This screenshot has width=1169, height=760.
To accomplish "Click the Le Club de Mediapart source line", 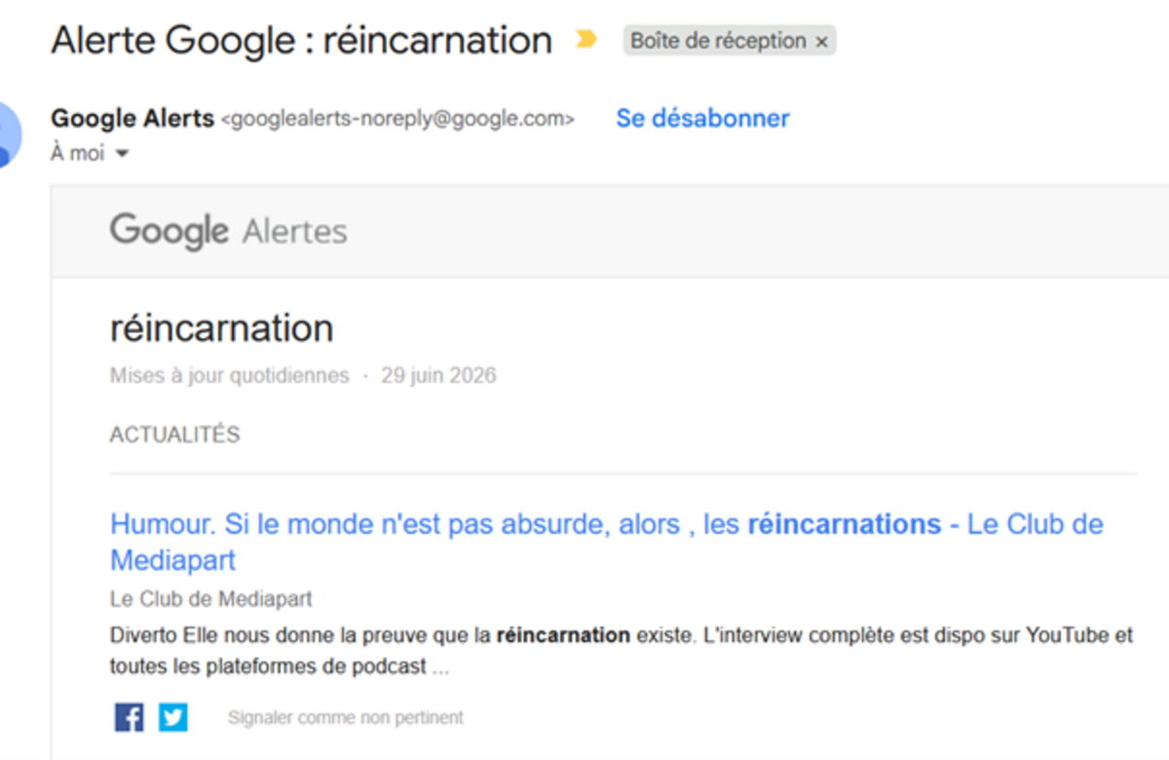I will (x=210, y=598).
